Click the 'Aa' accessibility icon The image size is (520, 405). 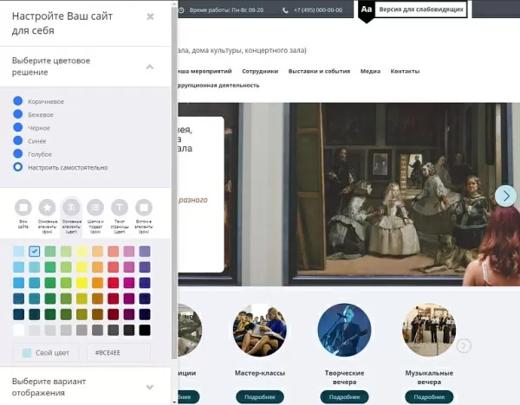coord(366,10)
